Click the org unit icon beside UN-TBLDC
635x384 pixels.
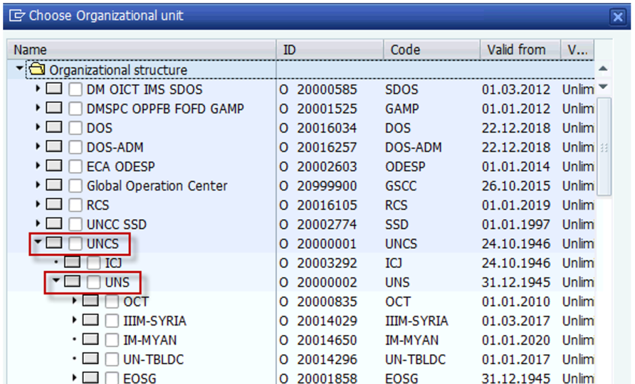pos(91,359)
